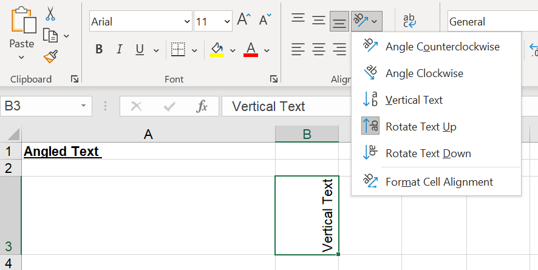Apply red Font Color
538x270 pixels.
point(251,49)
